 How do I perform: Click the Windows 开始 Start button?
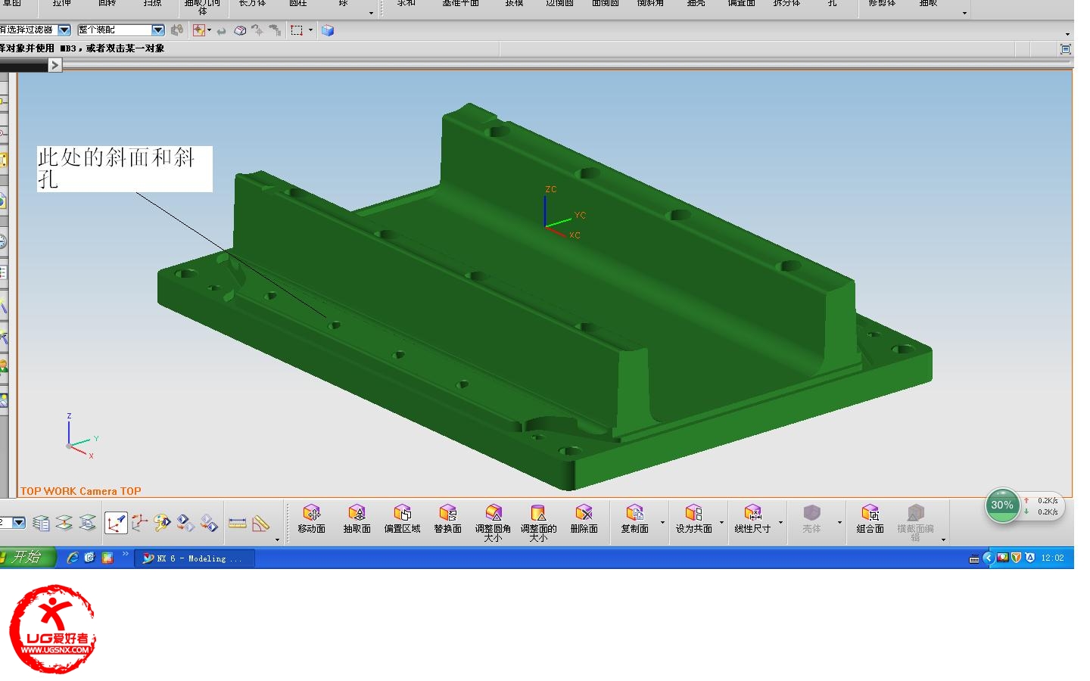[x=26, y=558]
